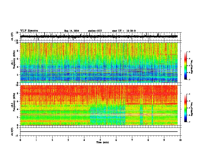Click the 'ch.3(V)' axis label
The image size is (203, 157).
(x=12, y=132)
